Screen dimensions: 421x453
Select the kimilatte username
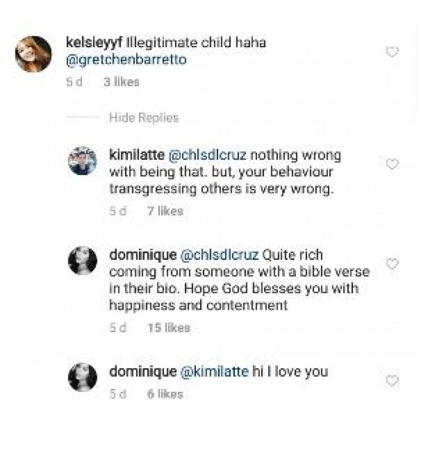click(x=136, y=155)
